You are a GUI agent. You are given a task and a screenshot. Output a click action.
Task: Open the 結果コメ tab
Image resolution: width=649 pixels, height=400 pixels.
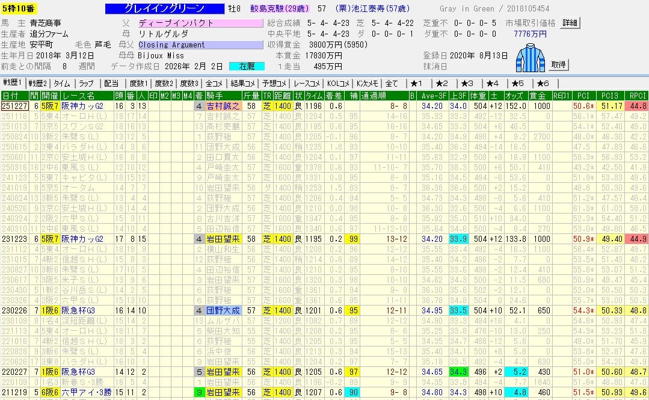(x=244, y=83)
